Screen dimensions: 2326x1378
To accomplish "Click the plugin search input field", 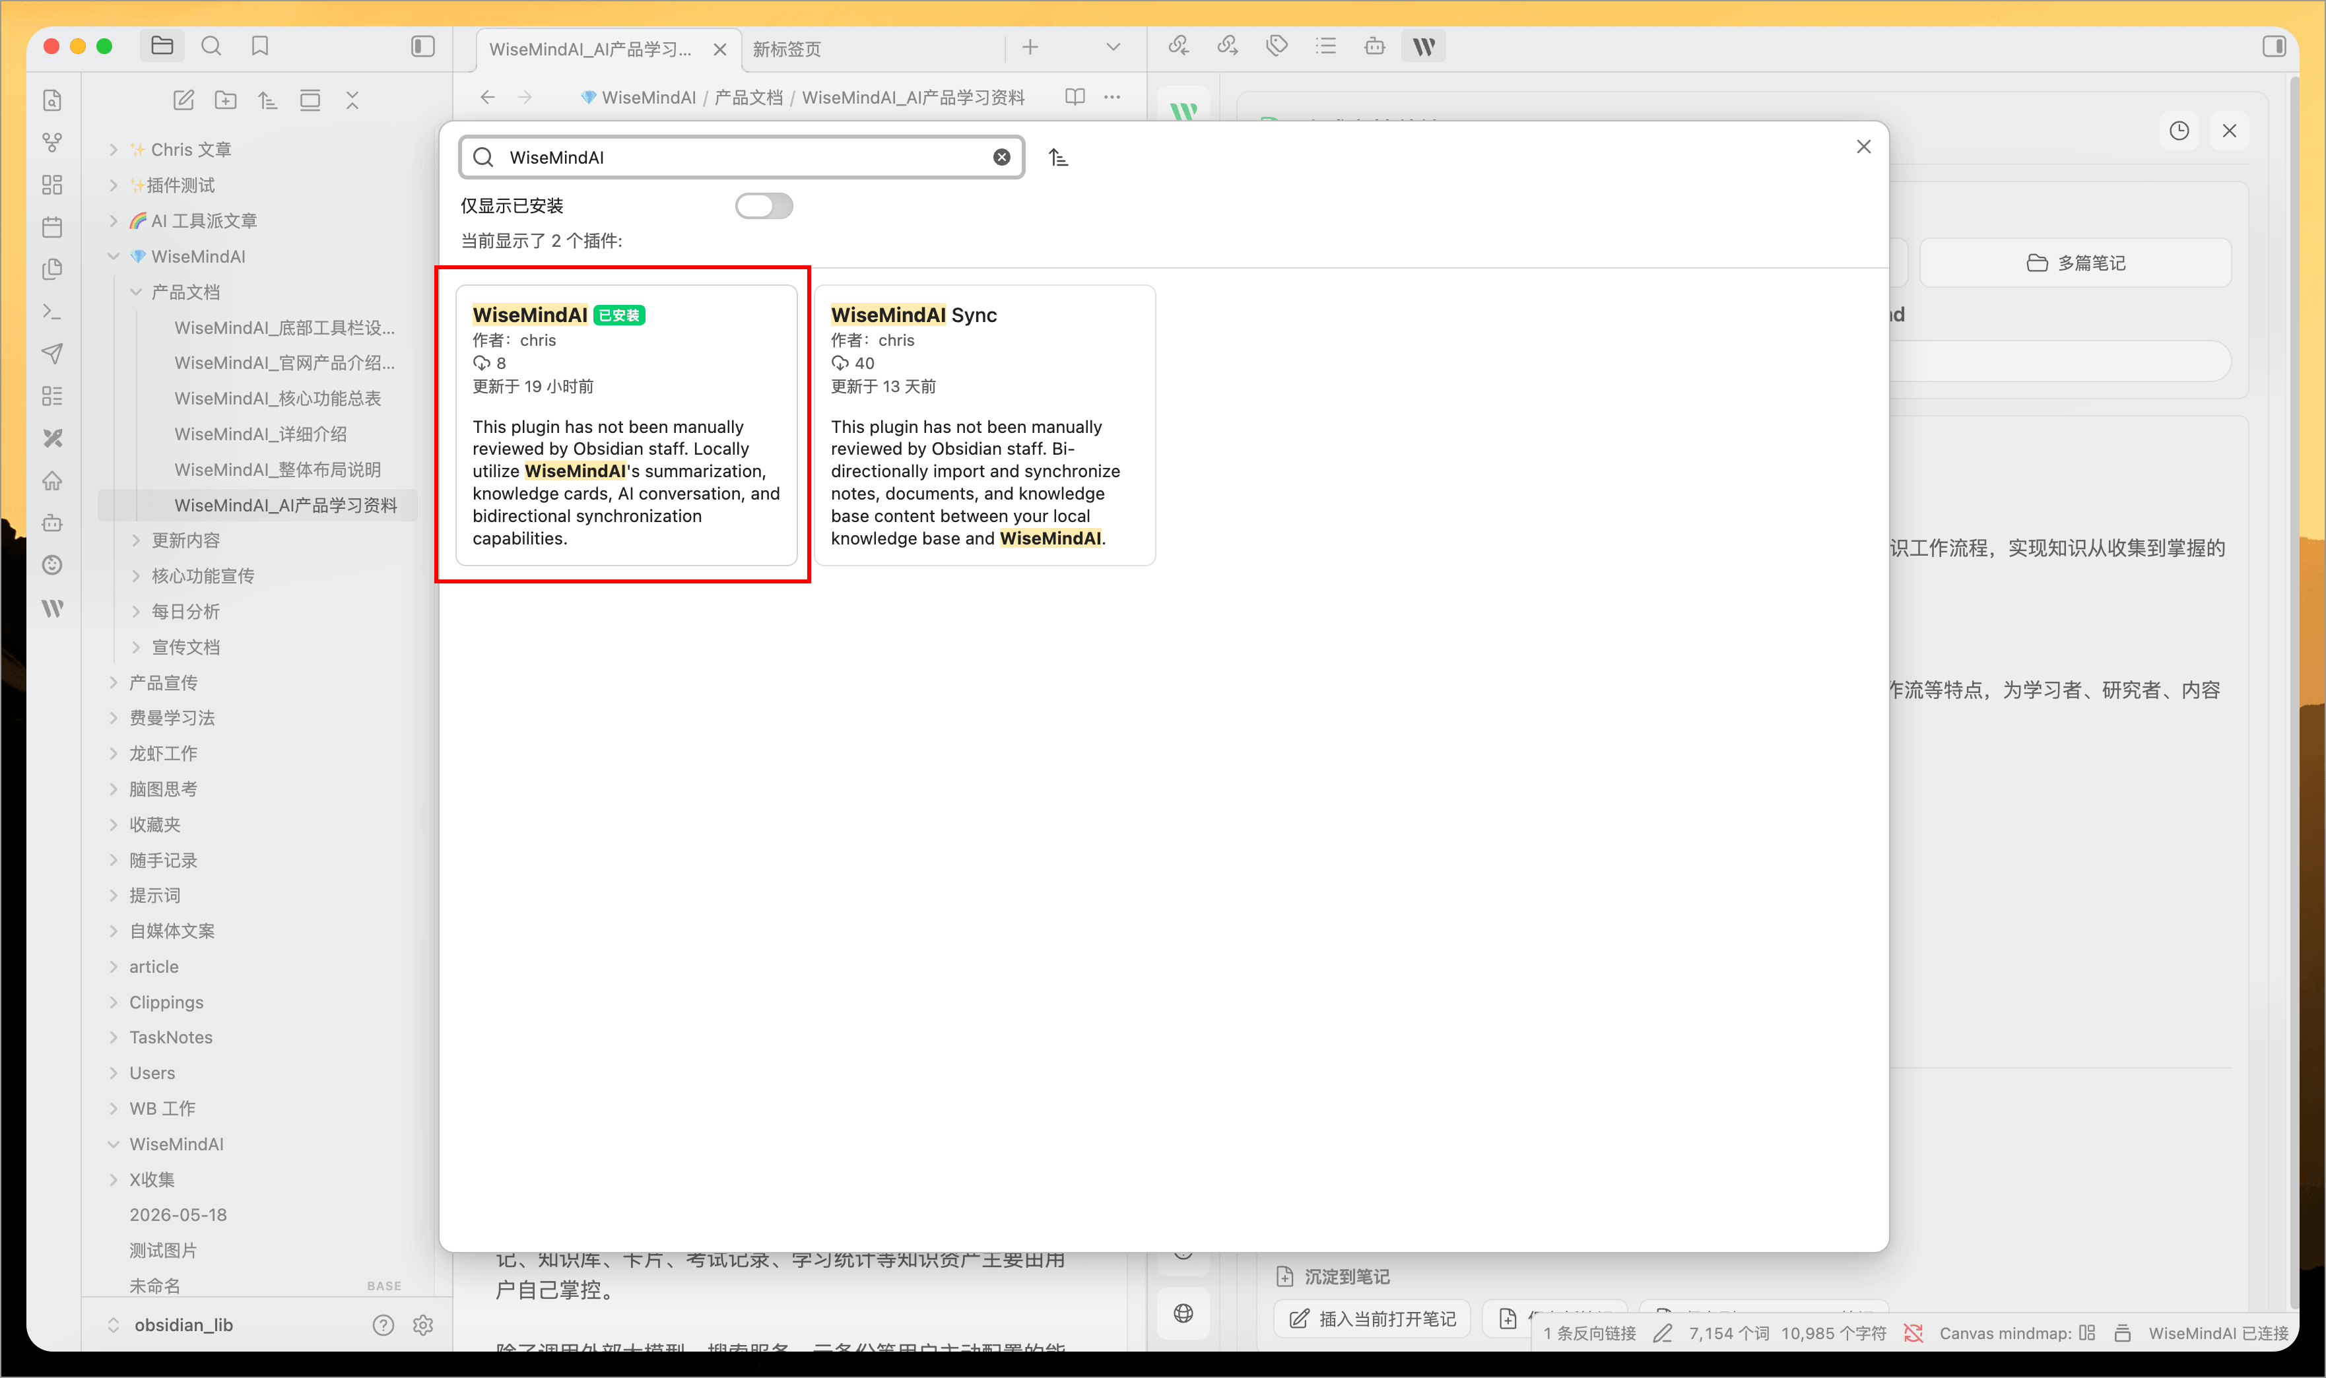I will click(741, 157).
